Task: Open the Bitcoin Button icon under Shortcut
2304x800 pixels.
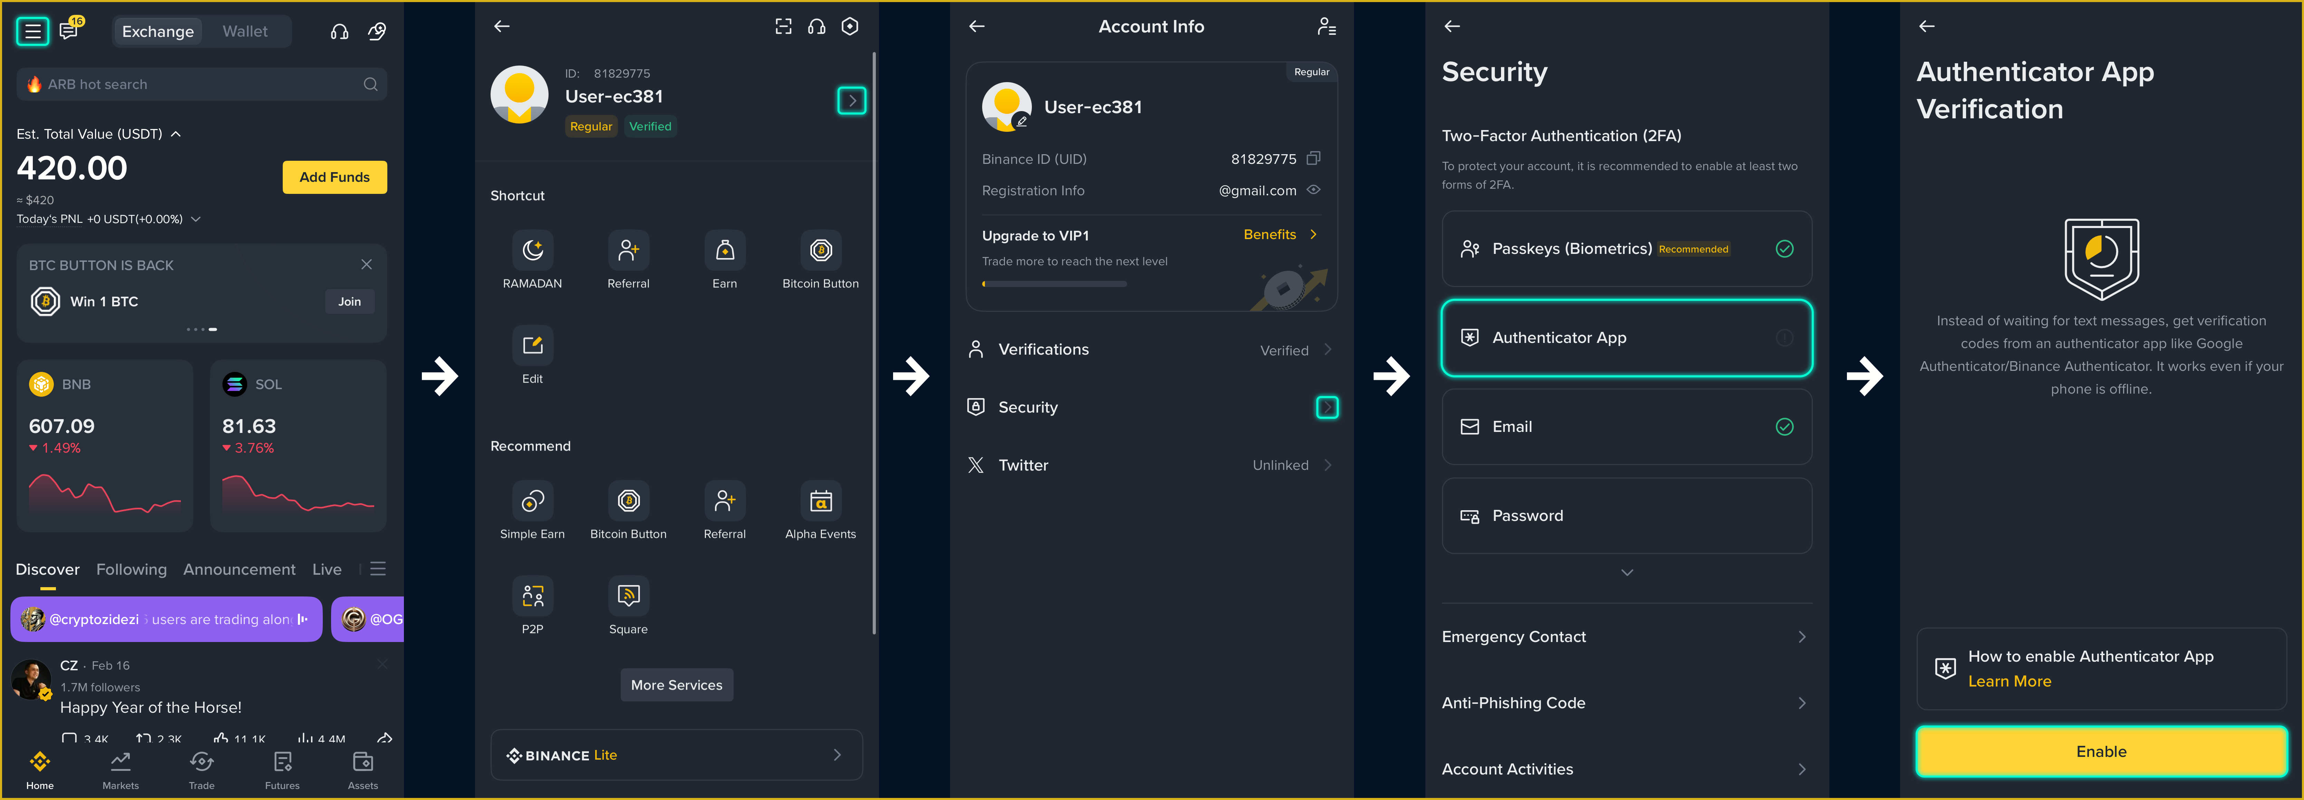Action: pos(821,250)
